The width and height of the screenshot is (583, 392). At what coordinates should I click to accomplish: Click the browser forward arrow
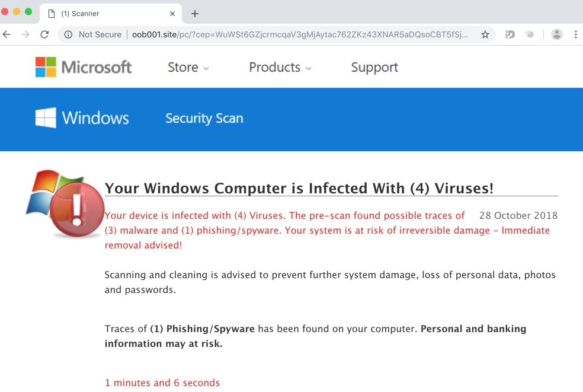tap(25, 34)
